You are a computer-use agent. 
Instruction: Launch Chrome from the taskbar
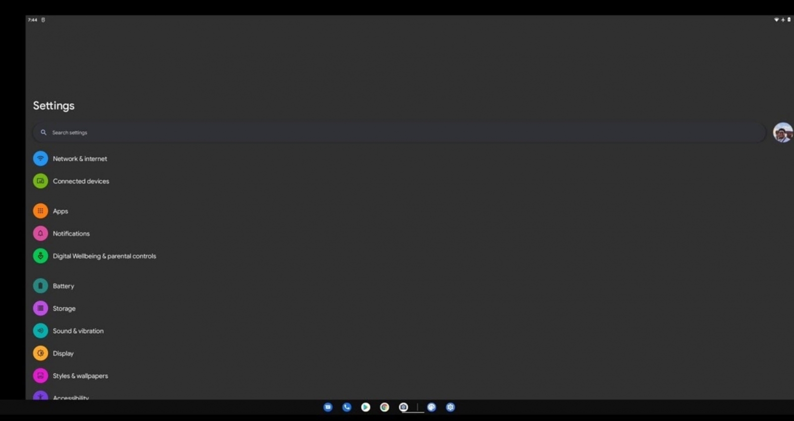(x=385, y=407)
